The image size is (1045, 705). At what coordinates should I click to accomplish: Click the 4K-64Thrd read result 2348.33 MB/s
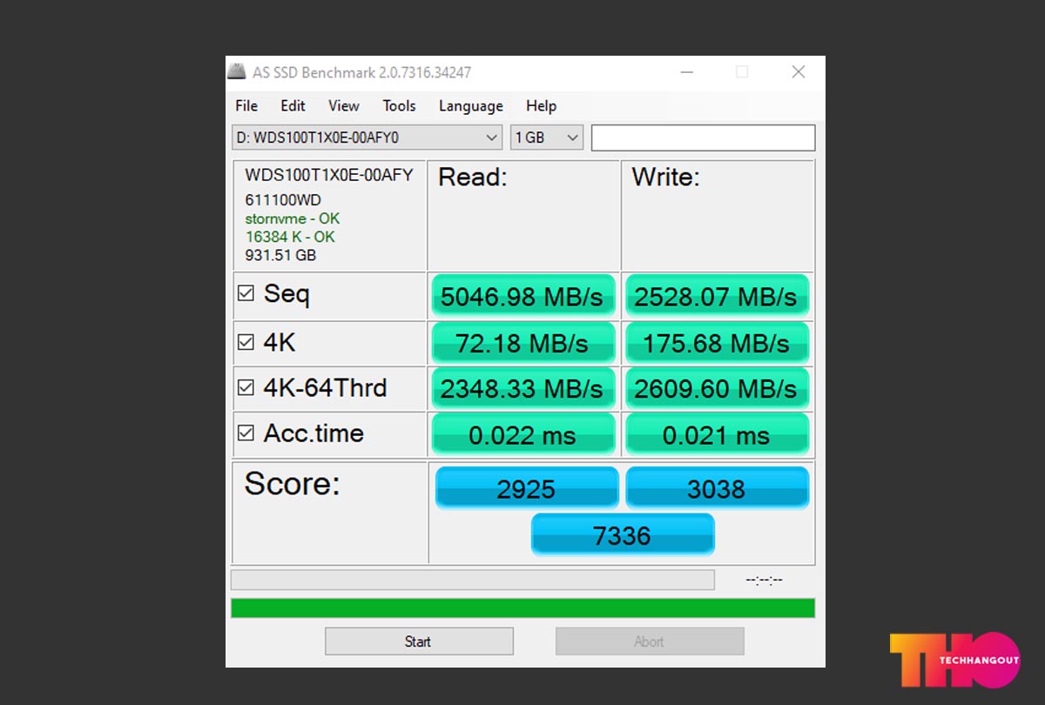523,388
